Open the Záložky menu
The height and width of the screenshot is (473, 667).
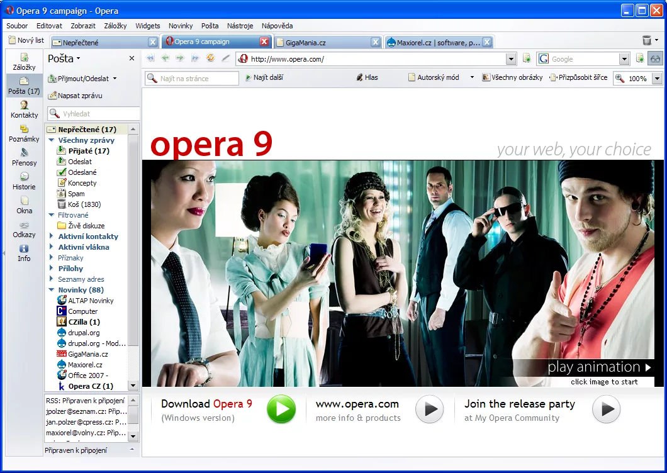coord(115,26)
